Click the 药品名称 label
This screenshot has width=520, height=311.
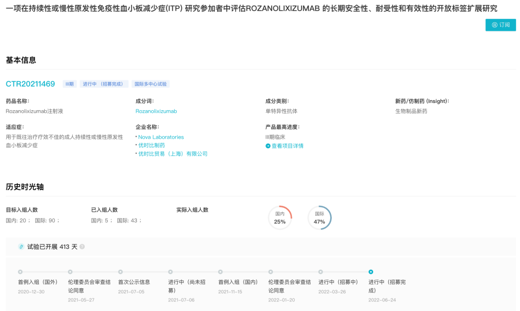pyautogui.click(x=18, y=101)
